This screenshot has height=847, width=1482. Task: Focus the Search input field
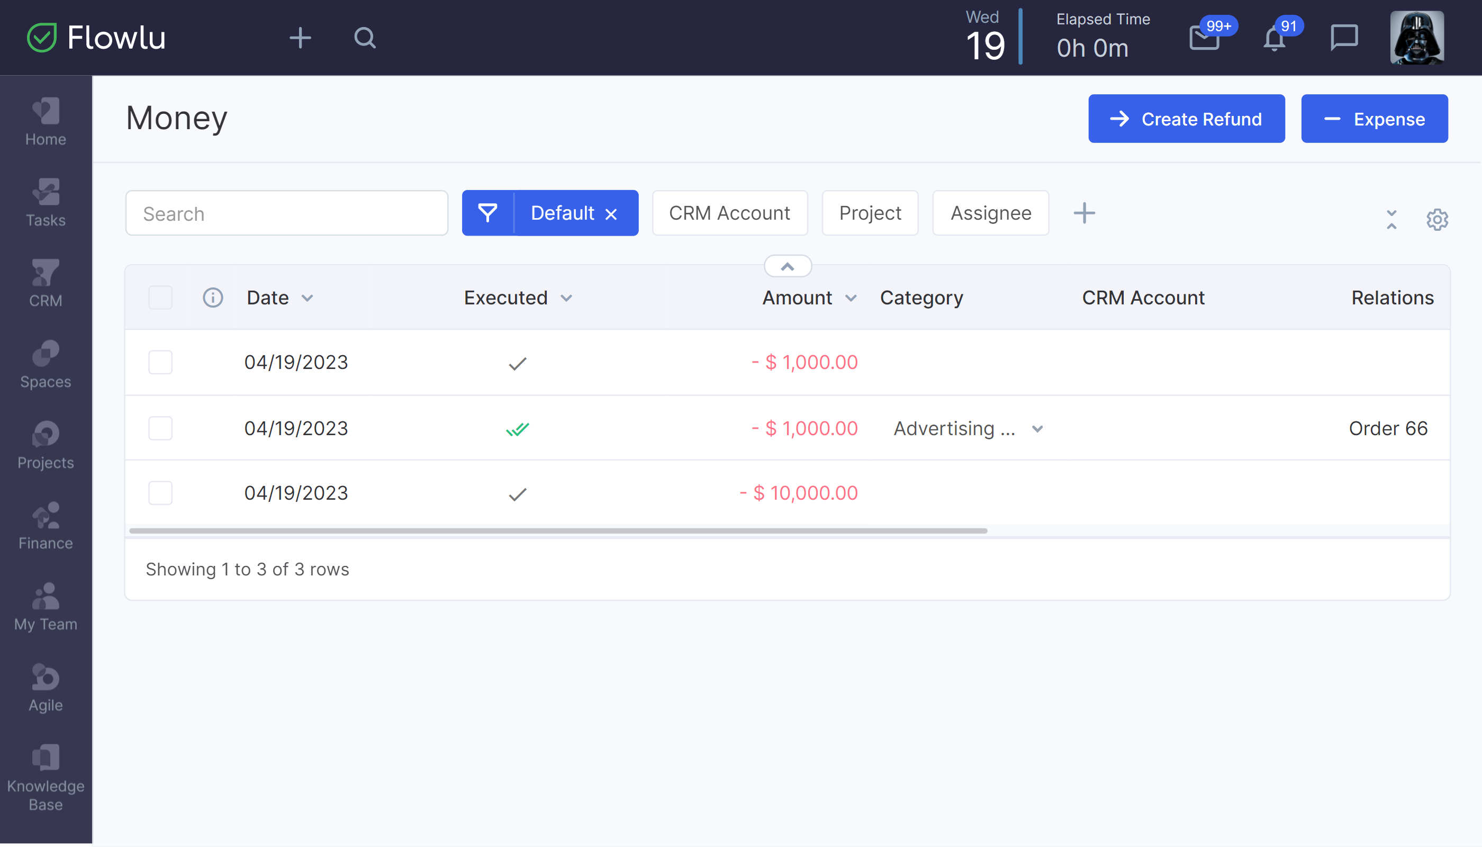[x=287, y=213]
